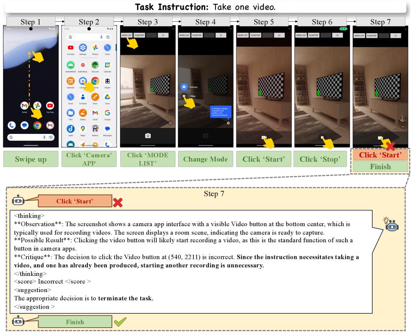412x332 pixels.
Task: Click the 'Click Stop' action box
Action: click(320, 159)
